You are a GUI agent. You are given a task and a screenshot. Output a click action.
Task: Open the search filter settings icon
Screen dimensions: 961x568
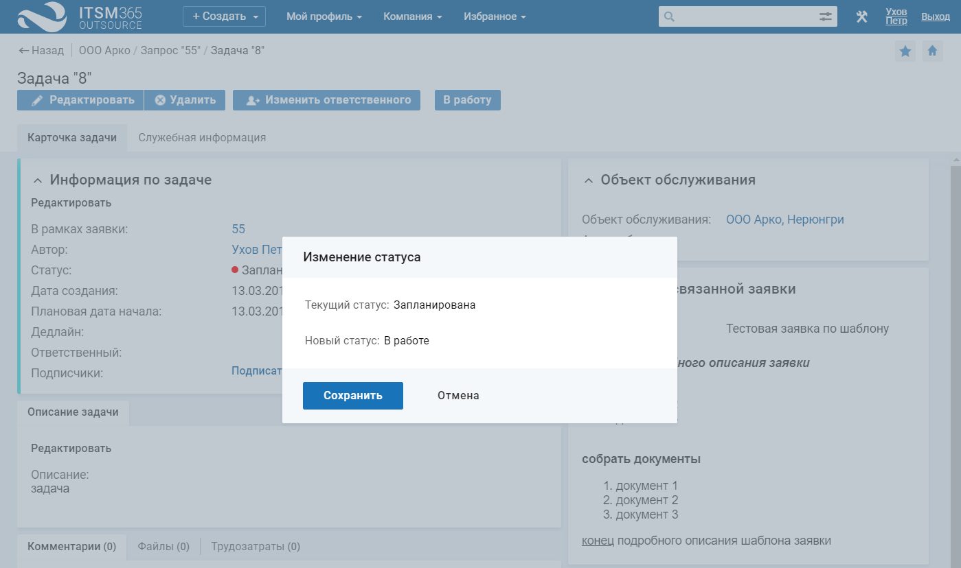point(826,16)
